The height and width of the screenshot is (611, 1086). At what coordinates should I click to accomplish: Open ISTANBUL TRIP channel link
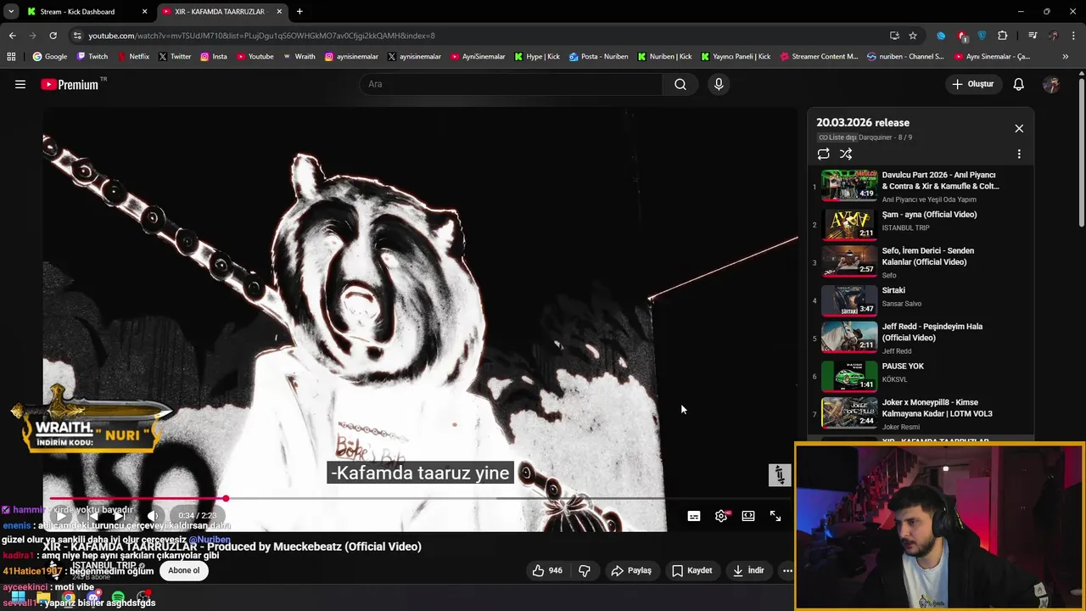(104, 565)
